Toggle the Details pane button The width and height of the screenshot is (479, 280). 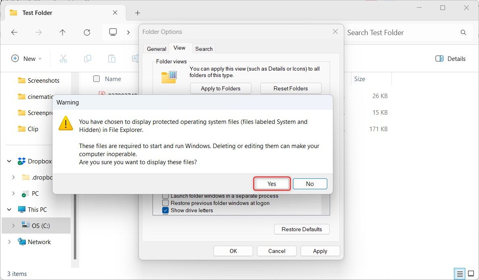(451, 59)
